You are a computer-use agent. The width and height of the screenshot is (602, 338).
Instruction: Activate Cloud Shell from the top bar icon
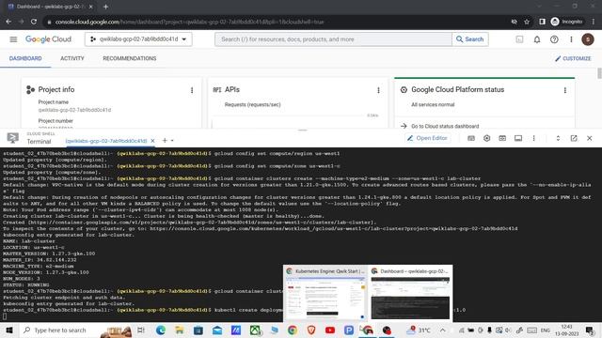pos(519,39)
